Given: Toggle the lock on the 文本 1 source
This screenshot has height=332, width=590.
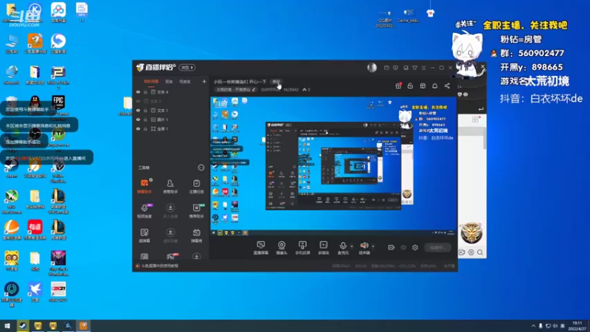Looking at the screenshot, I should click(145, 110).
